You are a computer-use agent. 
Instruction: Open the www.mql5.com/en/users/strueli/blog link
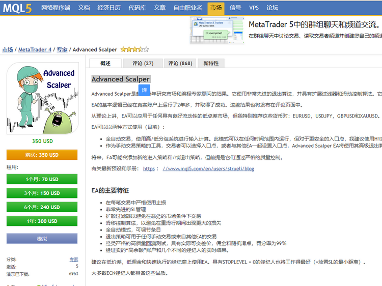[208, 168]
